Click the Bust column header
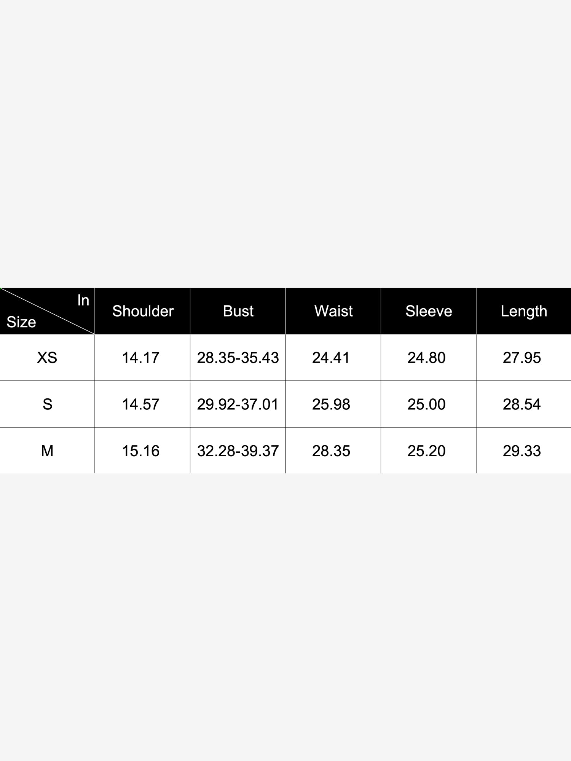The height and width of the screenshot is (761, 571). 238,311
